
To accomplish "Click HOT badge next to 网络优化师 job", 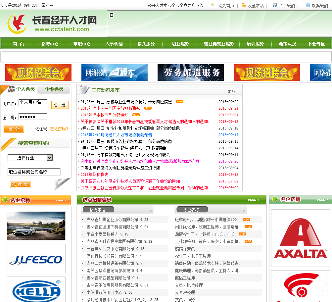I will (248, 227).
